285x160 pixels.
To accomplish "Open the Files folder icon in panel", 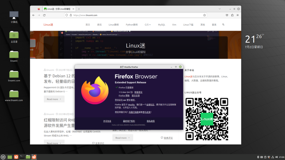I will (x=28, y=157).
